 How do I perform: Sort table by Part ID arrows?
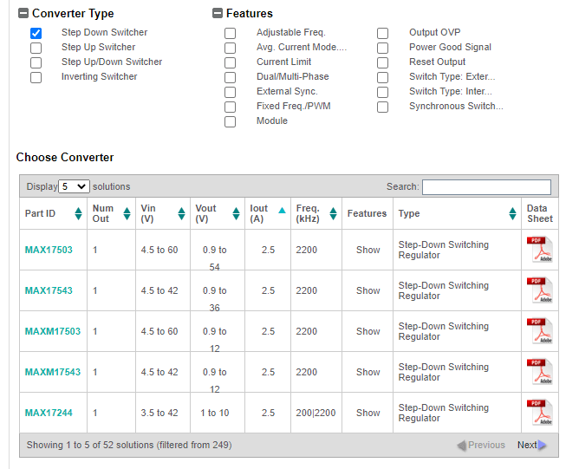(x=78, y=214)
